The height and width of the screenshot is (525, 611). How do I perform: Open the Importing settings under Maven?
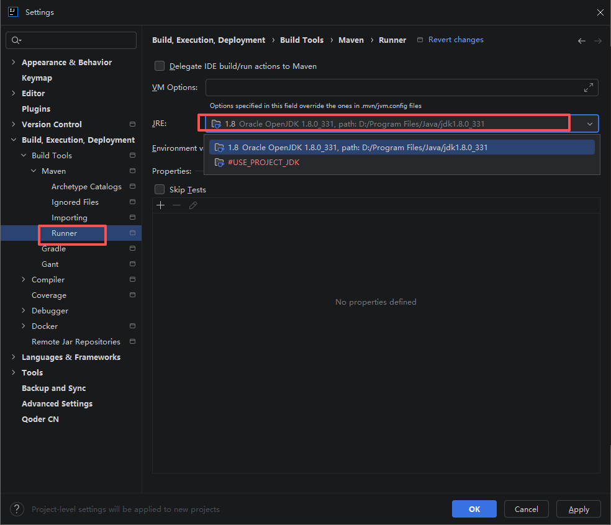tap(70, 218)
